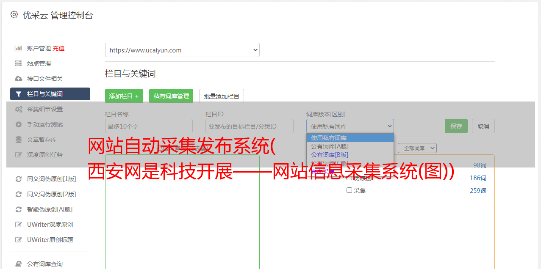Choose 使用私有词库 option in dropdown list
Screen dimensions: 541x269
(350, 138)
